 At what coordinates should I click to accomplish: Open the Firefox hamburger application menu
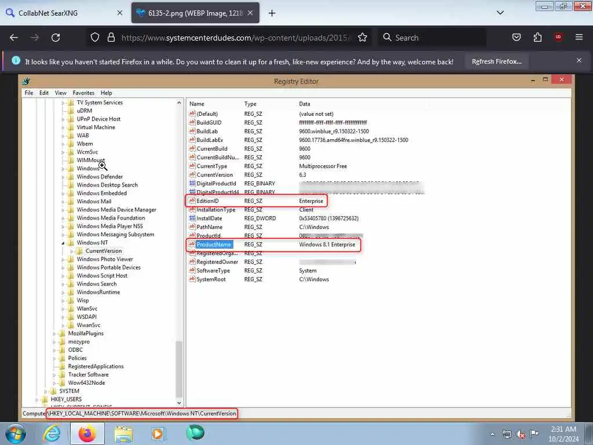tap(579, 38)
